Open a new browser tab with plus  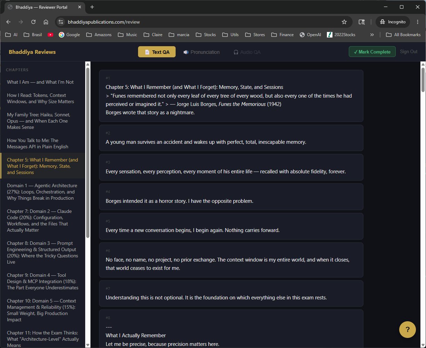coord(92,7)
